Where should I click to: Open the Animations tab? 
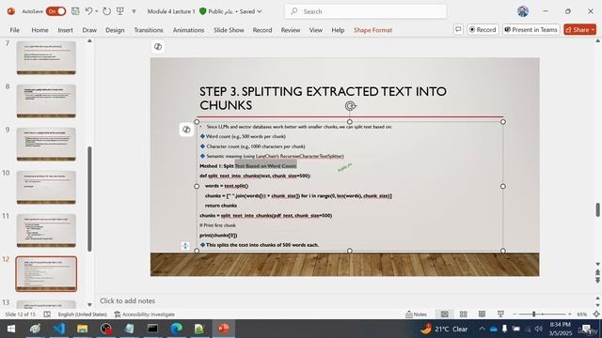188,30
